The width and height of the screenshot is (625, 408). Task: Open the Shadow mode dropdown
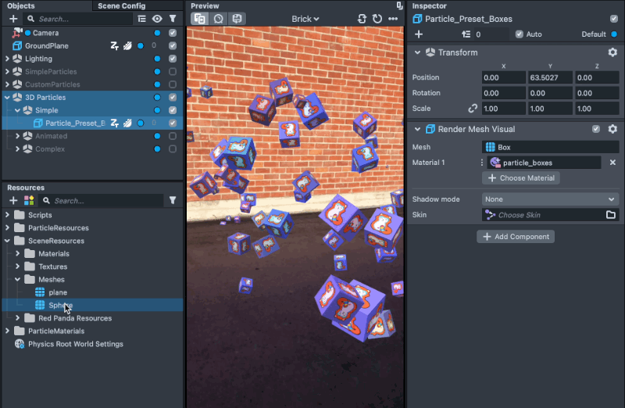pos(550,199)
